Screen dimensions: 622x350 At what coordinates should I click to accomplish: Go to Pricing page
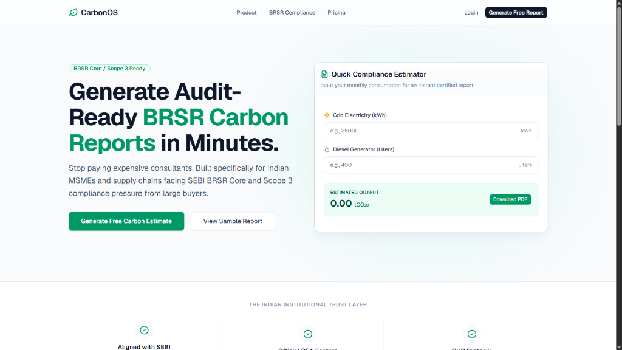pos(337,13)
